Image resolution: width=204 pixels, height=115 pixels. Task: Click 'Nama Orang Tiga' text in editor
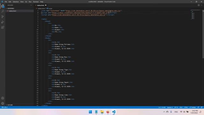(61, 70)
